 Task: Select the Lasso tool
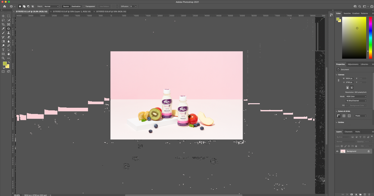[x=3, y=20]
